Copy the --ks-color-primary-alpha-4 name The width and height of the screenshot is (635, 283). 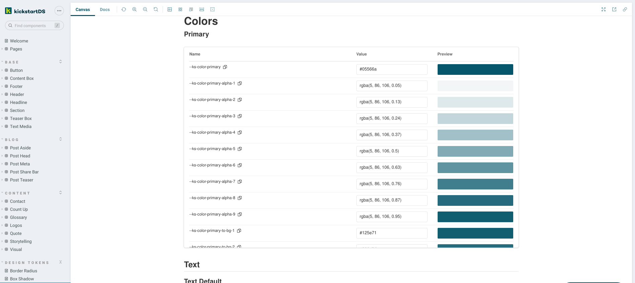coord(240,132)
